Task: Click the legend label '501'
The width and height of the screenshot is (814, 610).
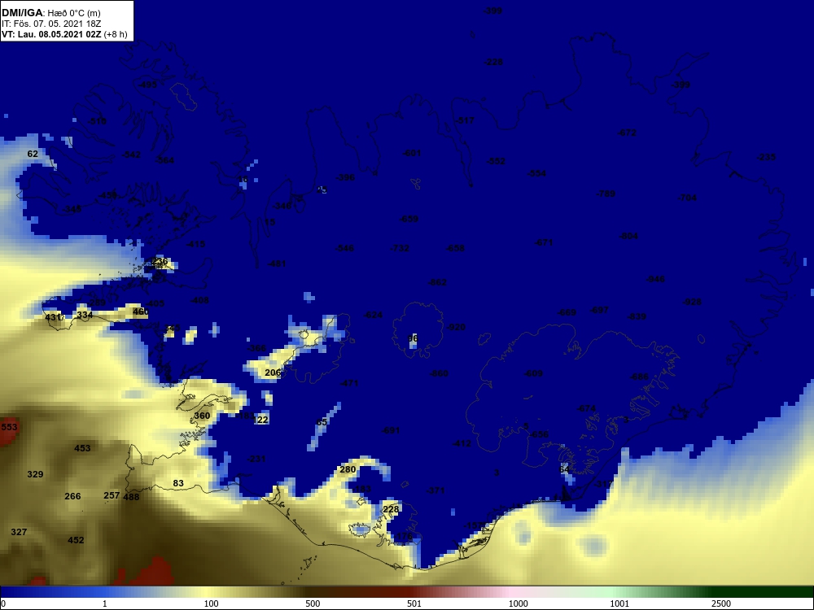Action: pos(414,603)
